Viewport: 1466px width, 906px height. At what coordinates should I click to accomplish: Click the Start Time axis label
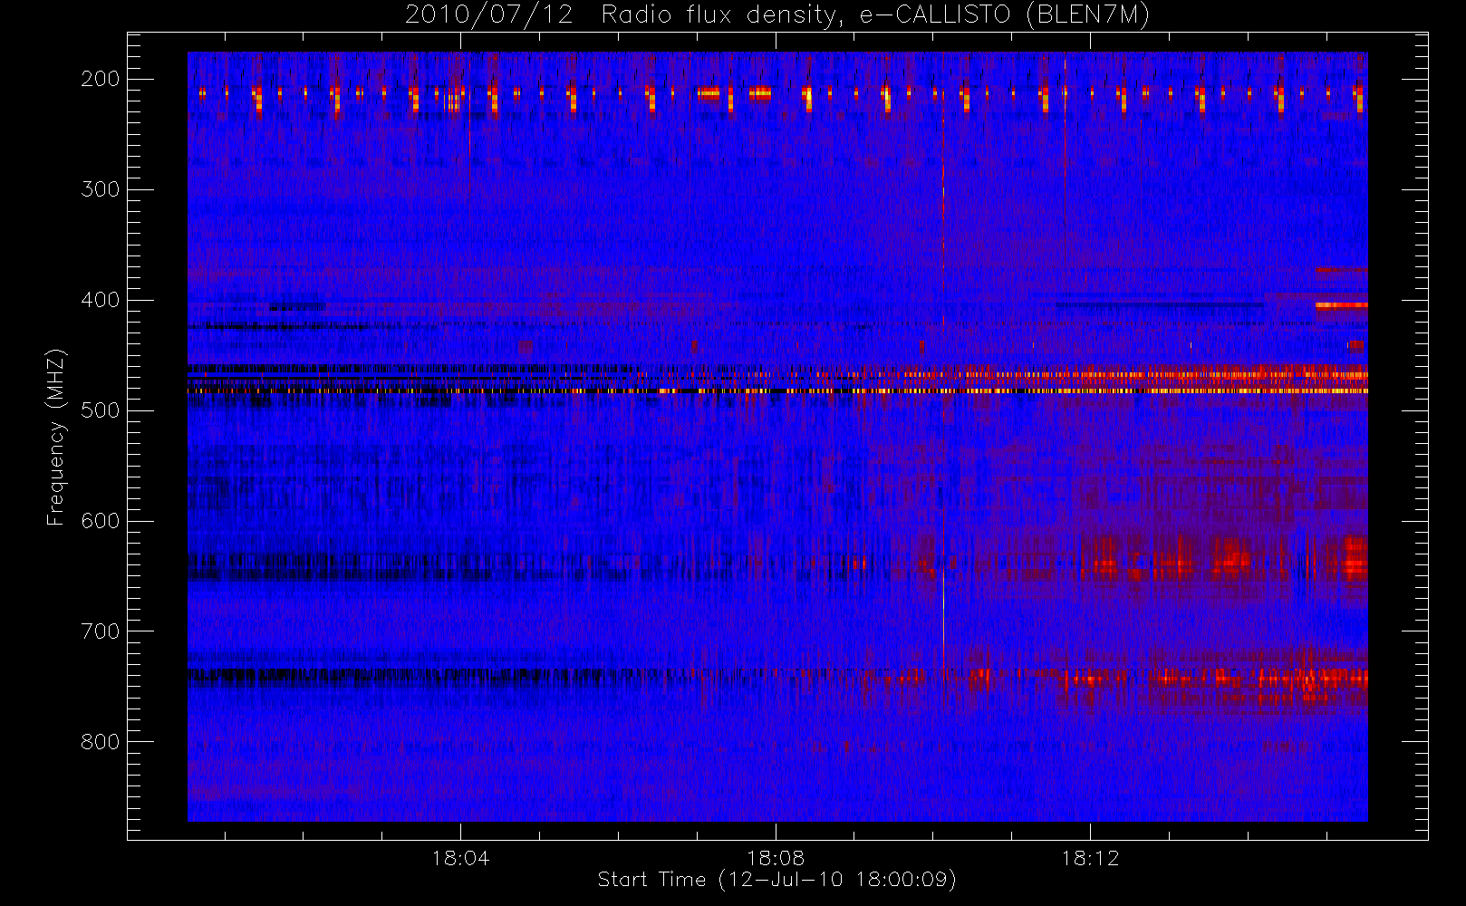click(x=776, y=880)
